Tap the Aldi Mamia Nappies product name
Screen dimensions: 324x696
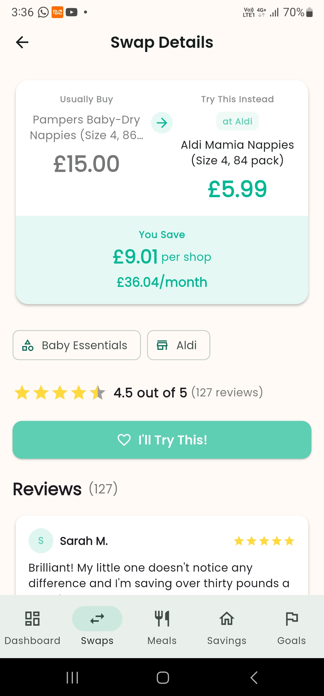tap(237, 153)
